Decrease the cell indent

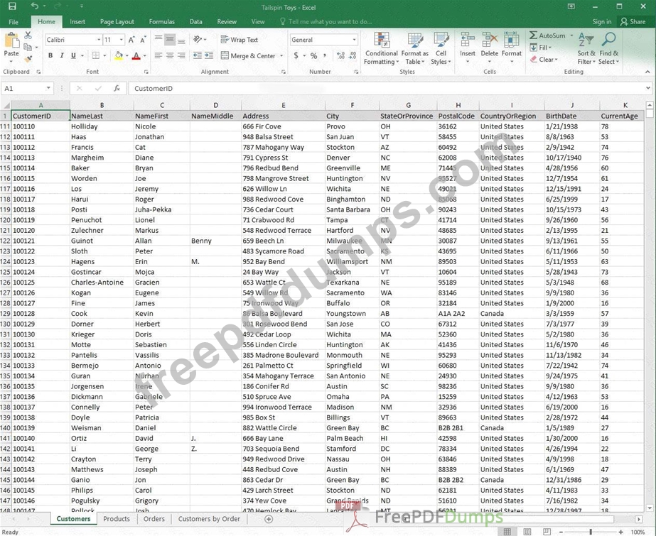click(x=198, y=55)
